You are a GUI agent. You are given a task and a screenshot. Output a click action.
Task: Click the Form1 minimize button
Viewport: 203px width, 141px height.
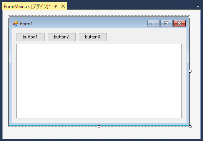pyautogui.click(x=153, y=23)
